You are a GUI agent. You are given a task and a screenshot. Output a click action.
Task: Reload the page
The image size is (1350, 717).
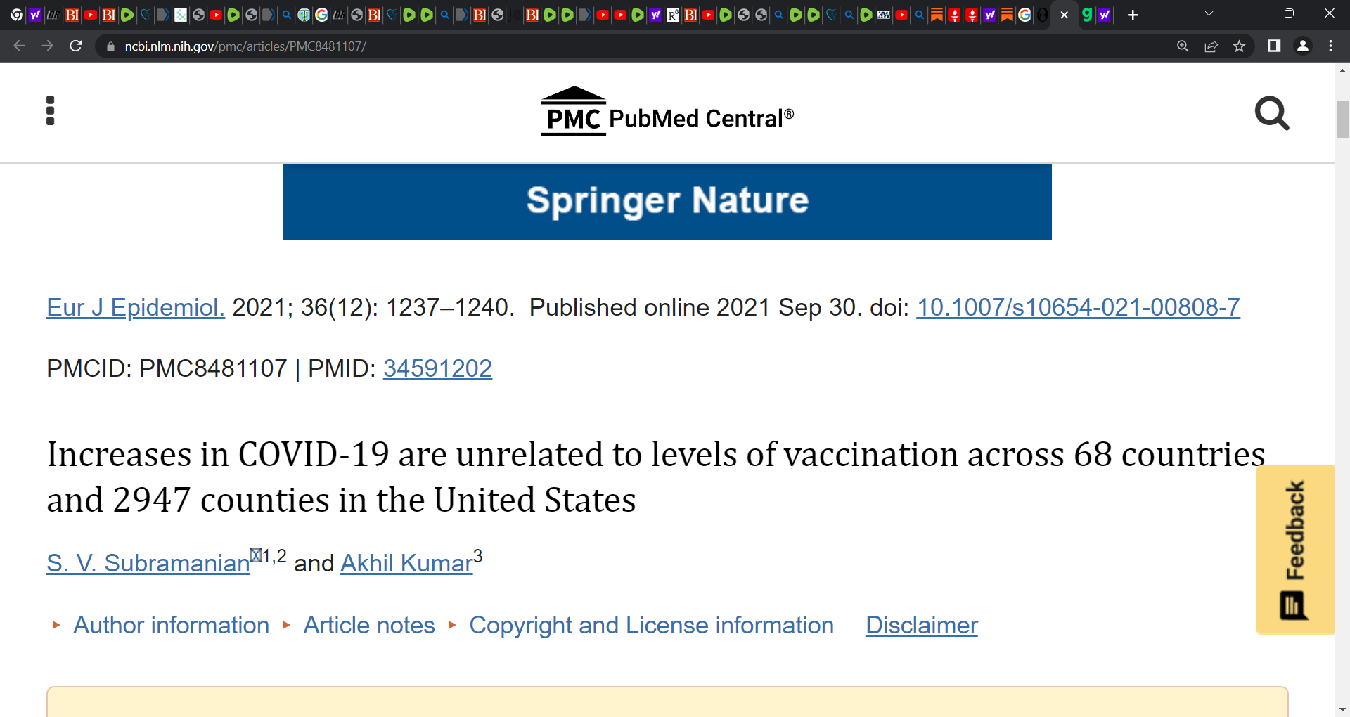tap(76, 46)
